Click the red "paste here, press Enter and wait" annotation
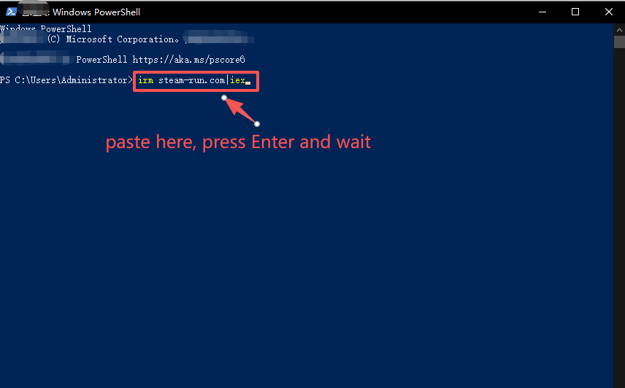Screen dimensions: 625x388 [238, 141]
